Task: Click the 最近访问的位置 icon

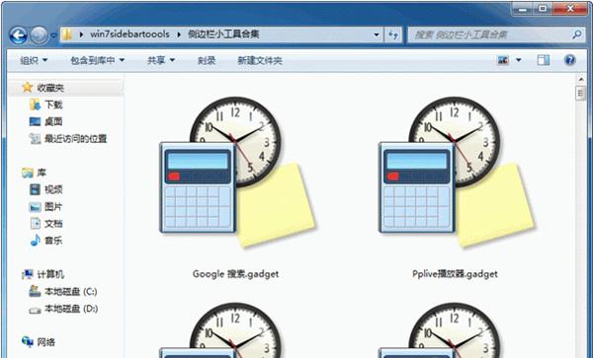Action: [x=35, y=138]
